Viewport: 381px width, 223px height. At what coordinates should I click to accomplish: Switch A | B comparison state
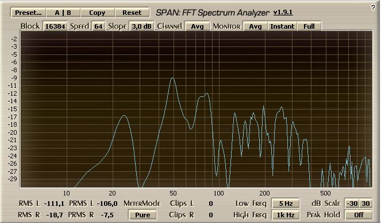(63, 13)
